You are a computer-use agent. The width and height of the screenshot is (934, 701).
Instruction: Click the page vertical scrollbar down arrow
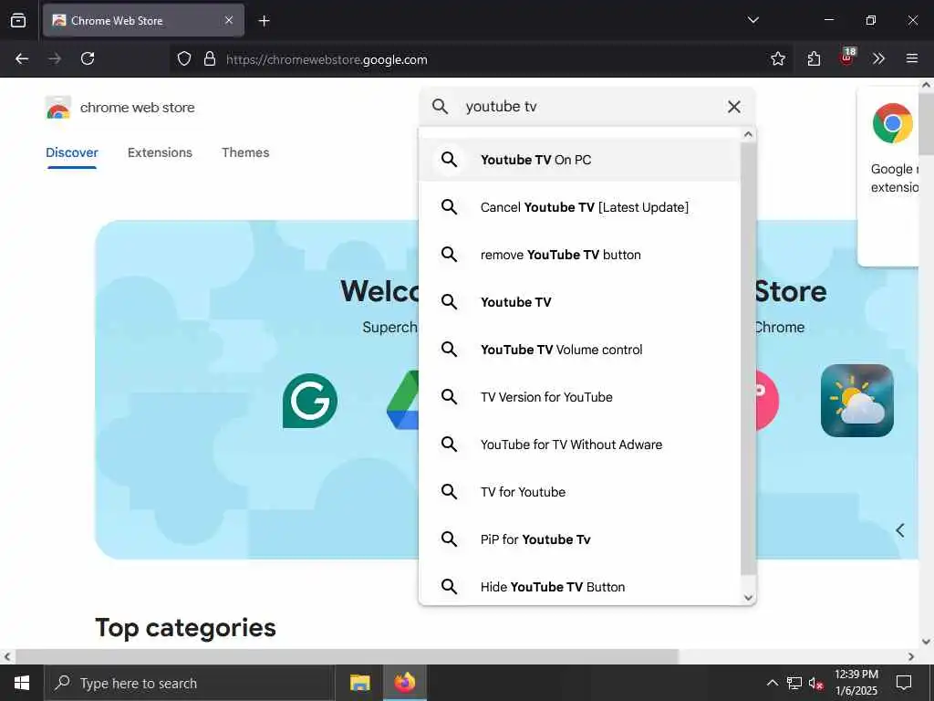coord(926,642)
